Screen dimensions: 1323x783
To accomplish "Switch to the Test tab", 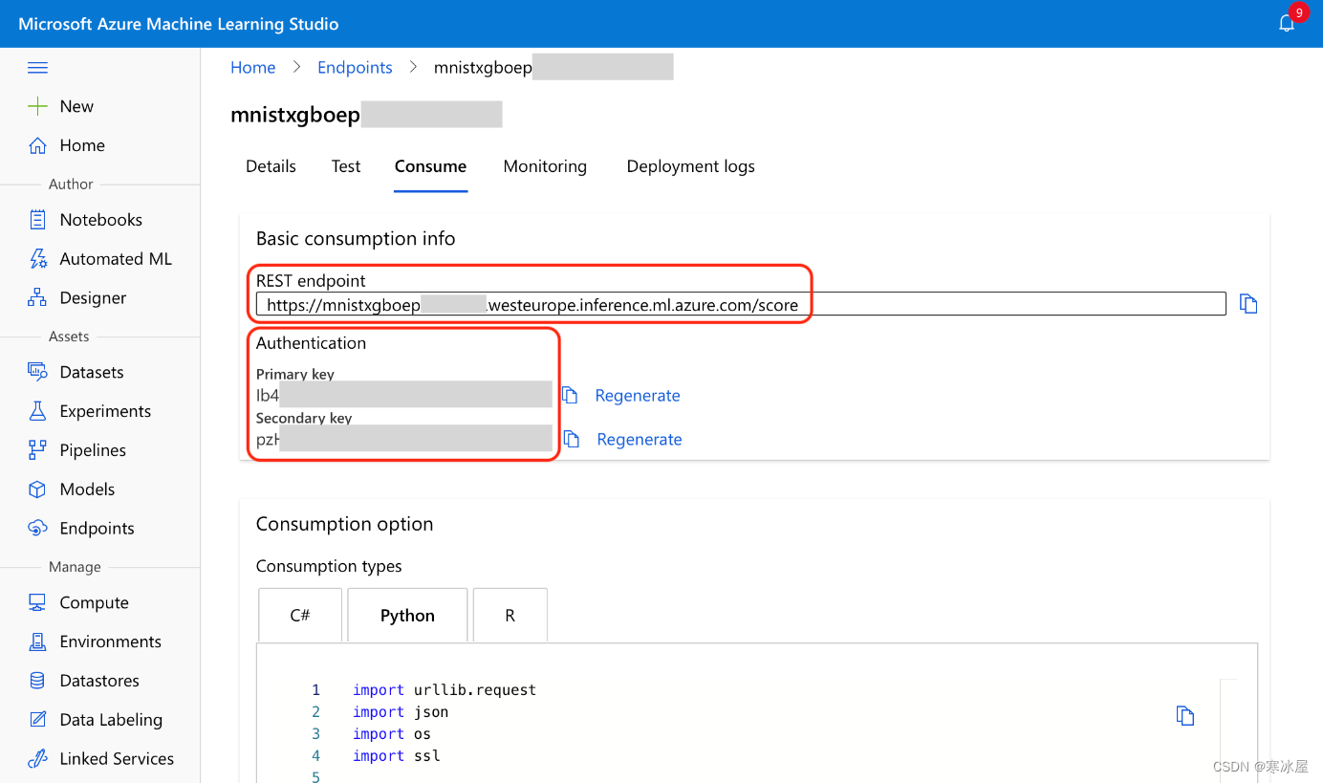I will coord(346,166).
